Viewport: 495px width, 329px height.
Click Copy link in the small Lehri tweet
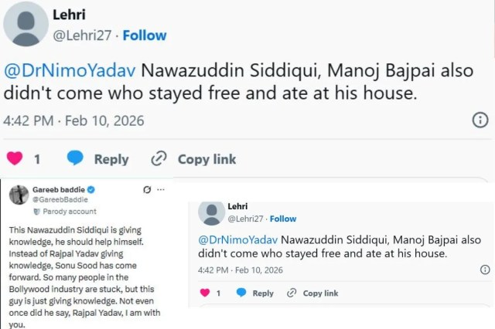click(x=292, y=293)
